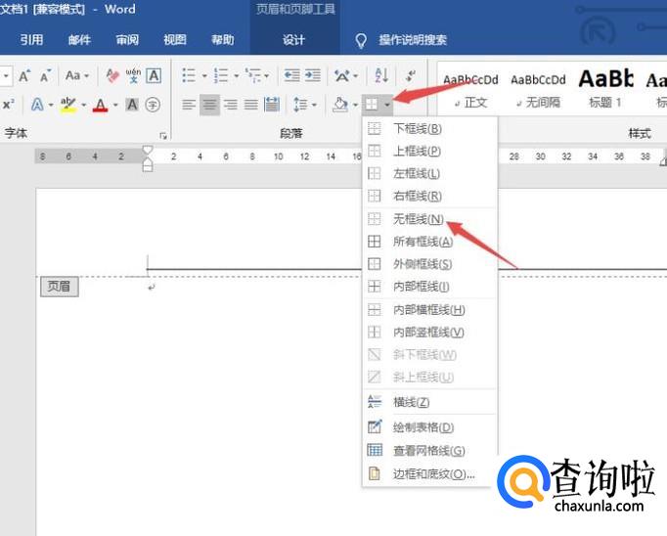Apply a bulleted list
The width and height of the screenshot is (667, 536).
point(189,75)
